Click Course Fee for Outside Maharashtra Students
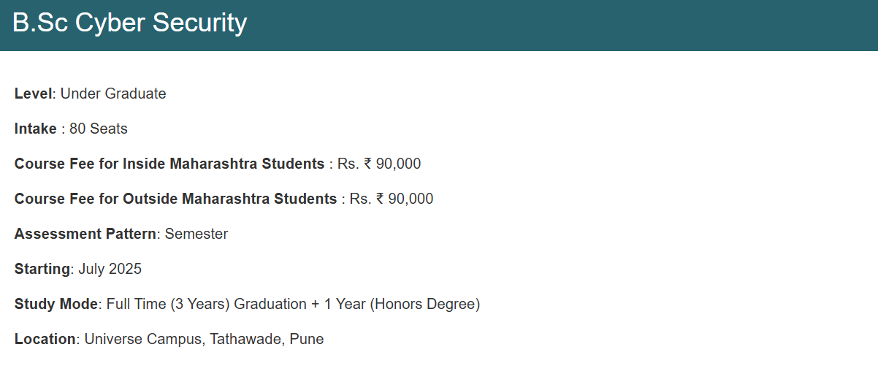Viewport: 878px width, 374px height. [x=175, y=199]
